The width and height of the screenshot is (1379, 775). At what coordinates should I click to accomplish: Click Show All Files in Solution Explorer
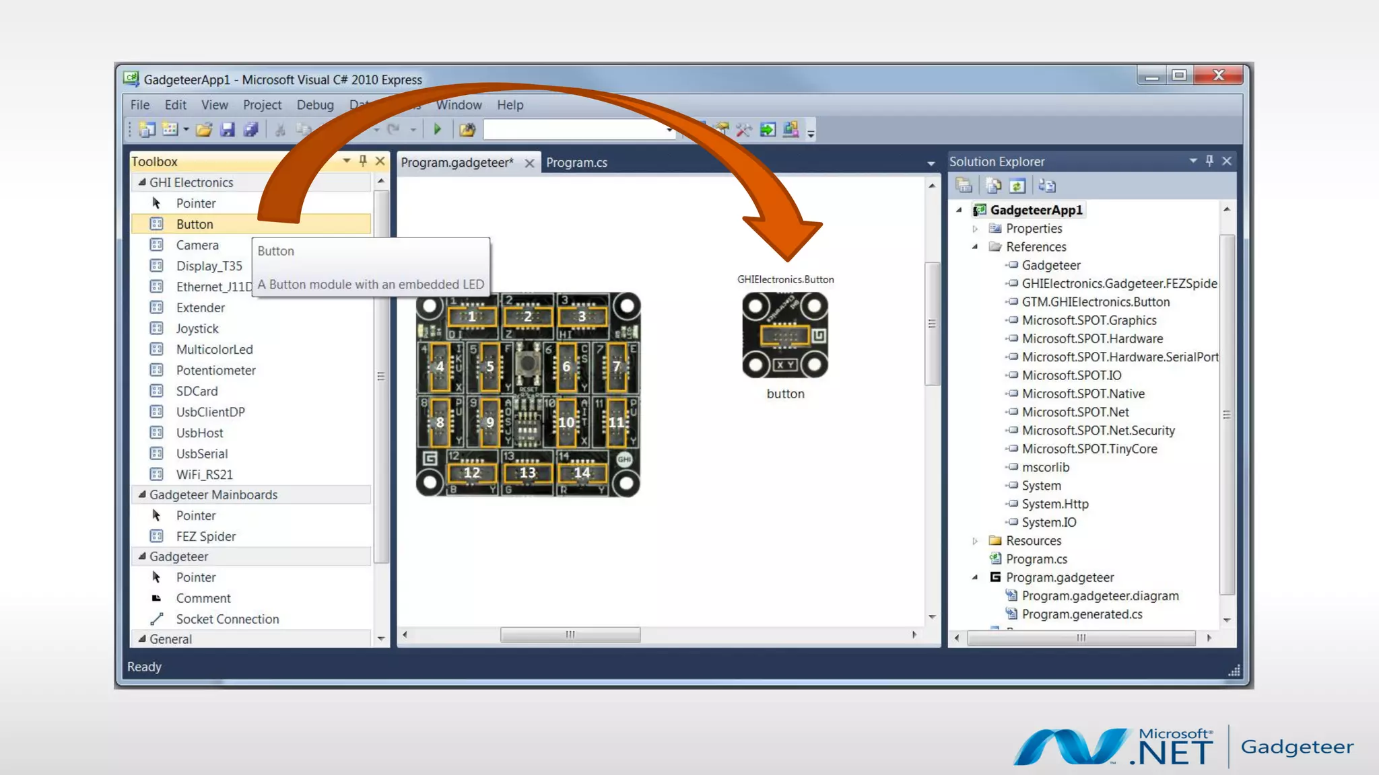(x=993, y=186)
